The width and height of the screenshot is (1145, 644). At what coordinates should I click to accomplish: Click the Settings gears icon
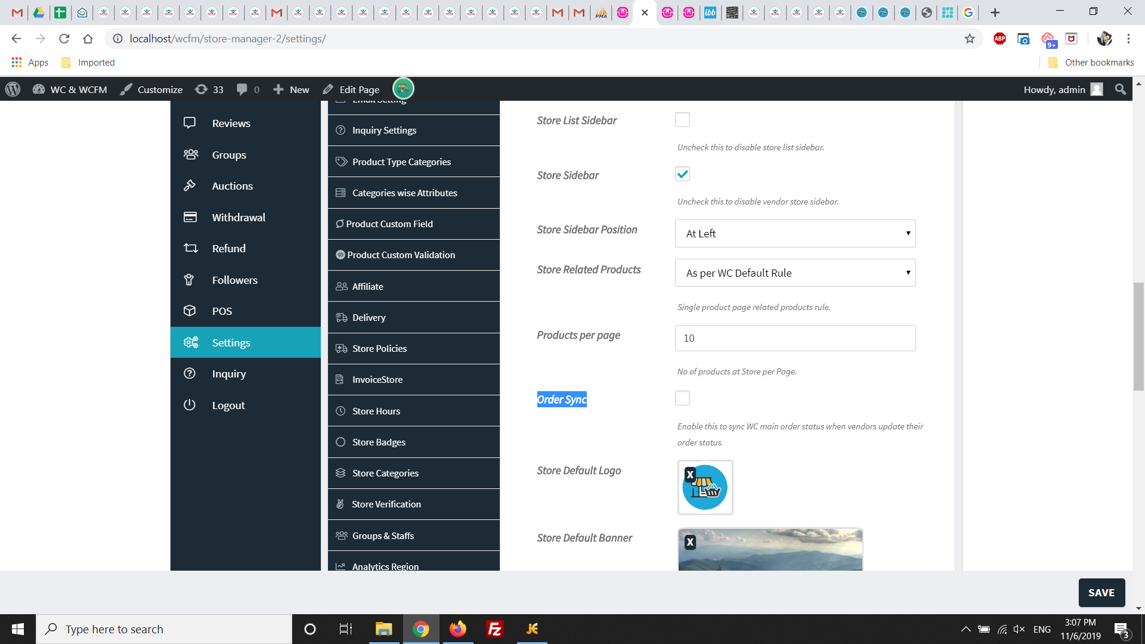coord(191,342)
